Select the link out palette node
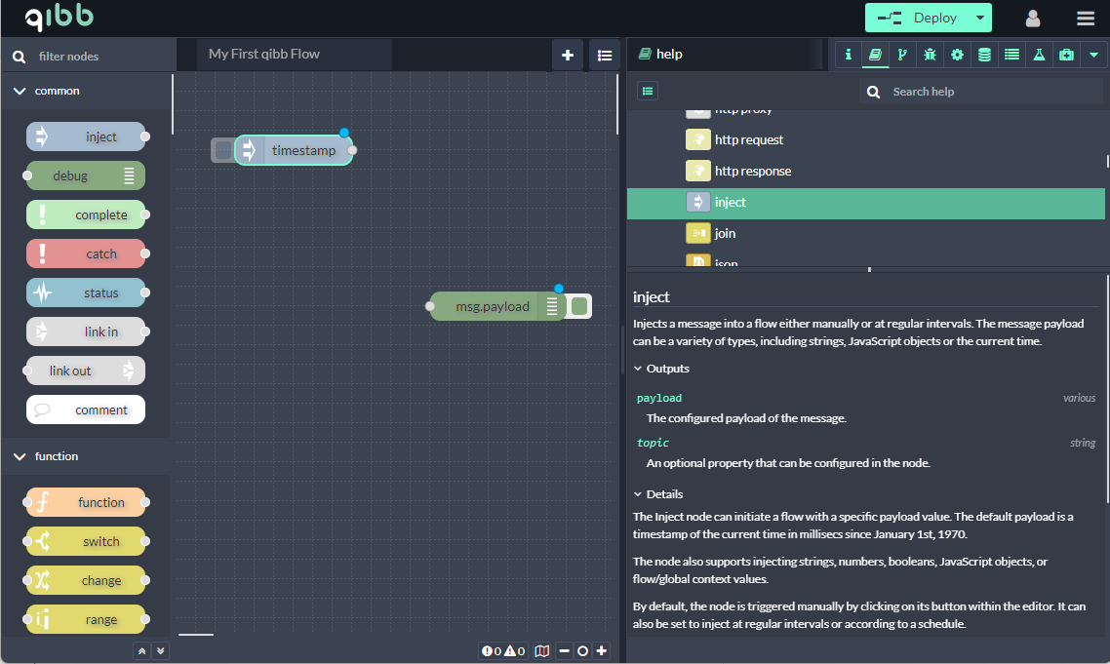1110x664 pixels. point(86,371)
